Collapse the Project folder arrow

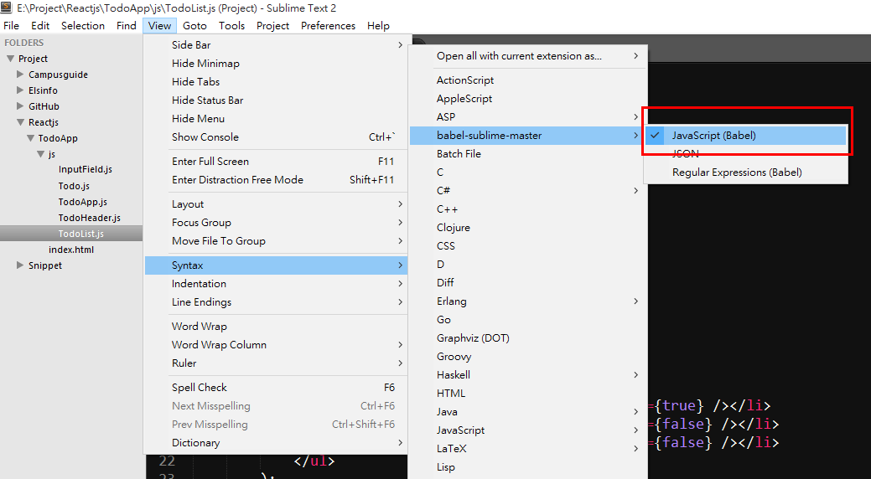pyautogui.click(x=10, y=59)
